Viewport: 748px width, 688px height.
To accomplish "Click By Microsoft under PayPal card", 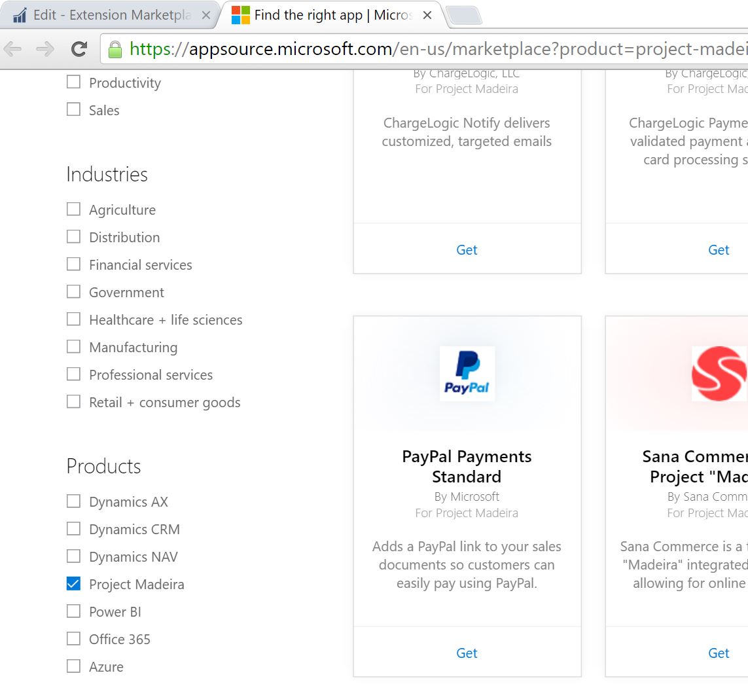I will point(467,497).
